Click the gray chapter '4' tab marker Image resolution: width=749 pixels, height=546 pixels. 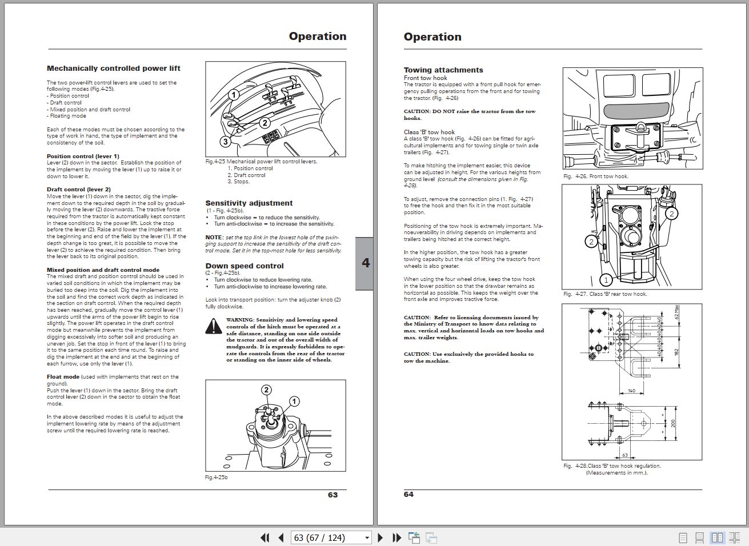click(x=365, y=263)
